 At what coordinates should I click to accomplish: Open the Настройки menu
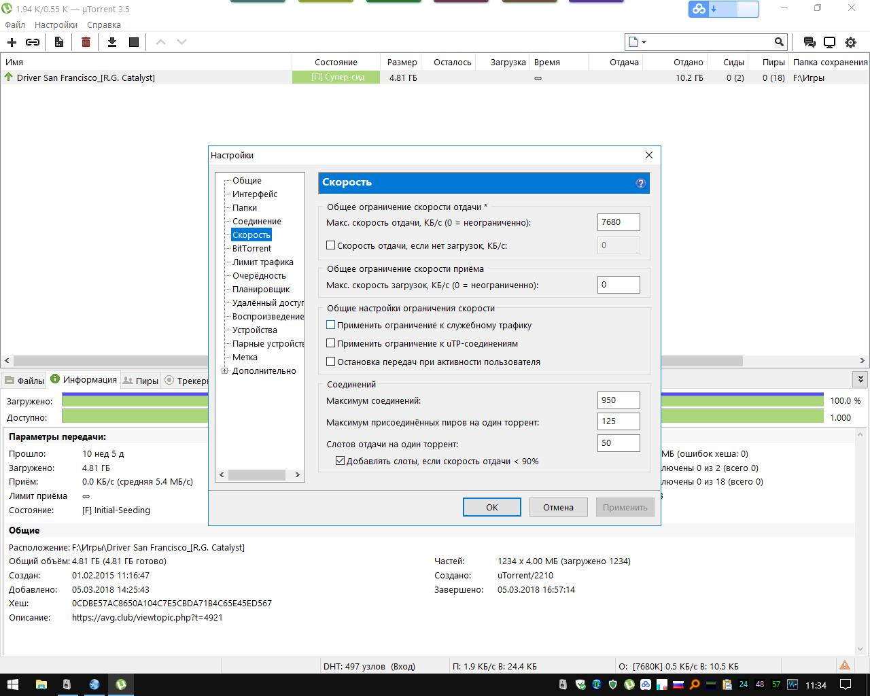tap(56, 24)
